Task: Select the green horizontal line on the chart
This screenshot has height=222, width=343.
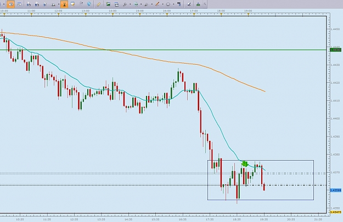Action: point(164,50)
